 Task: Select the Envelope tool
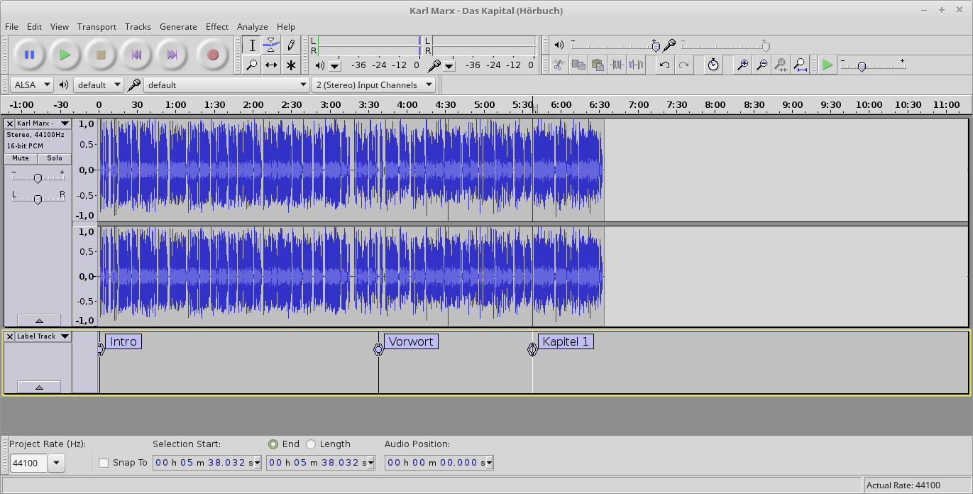[x=271, y=45]
